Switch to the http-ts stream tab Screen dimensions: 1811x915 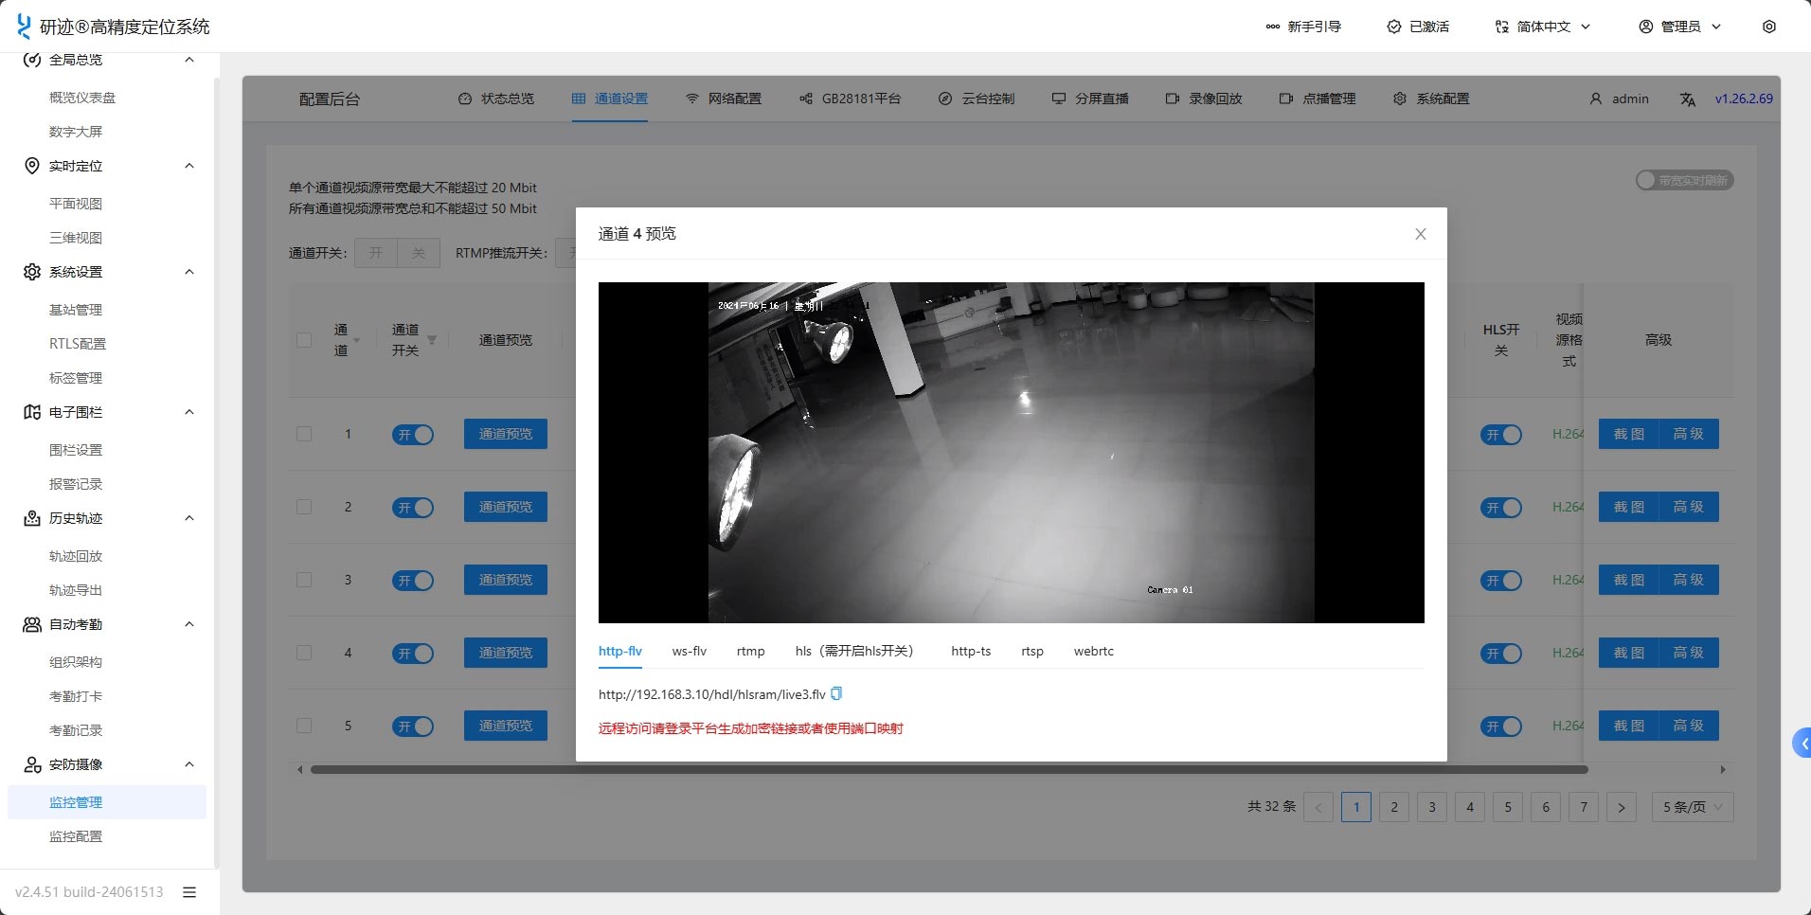[x=971, y=651]
